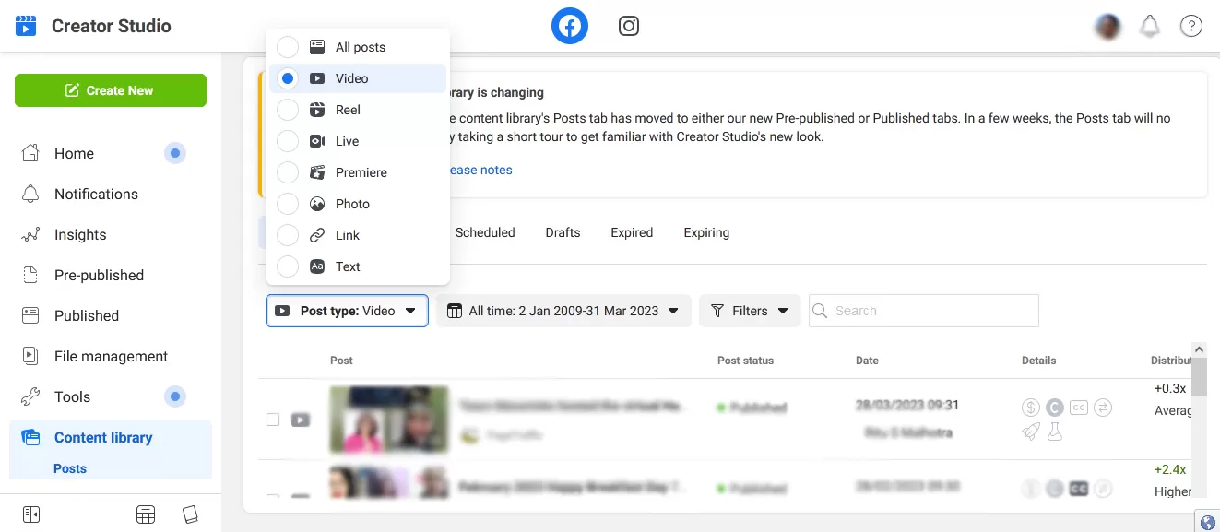Click the flask test icon in first post
The width and height of the screenshot is (1220, 532).
(1055, 432)
